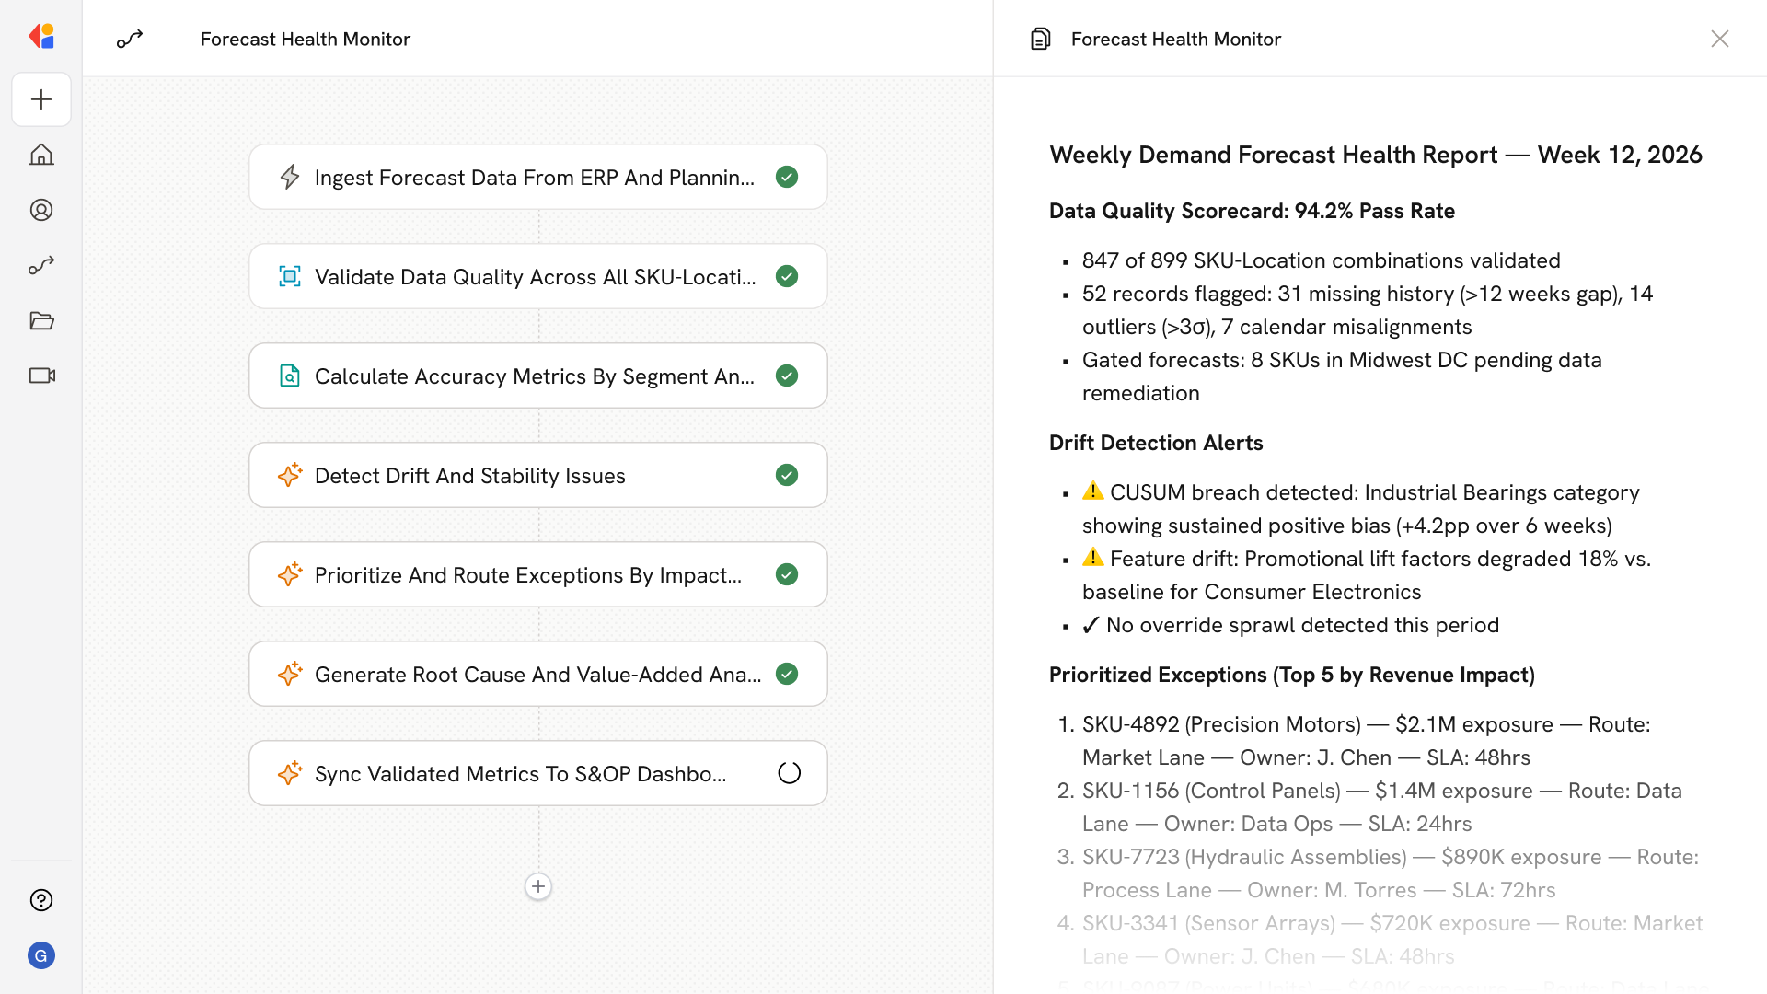Open the video camera icon in sidebar
Viewport: 1767px width, 994px height.
[x=41, y=376]
